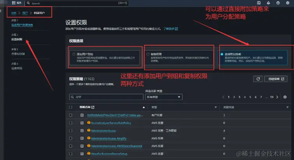Check the AccessAnalyzerServiceRolePolicy checkbox
The image size is (294, 160).
[71, 123]
